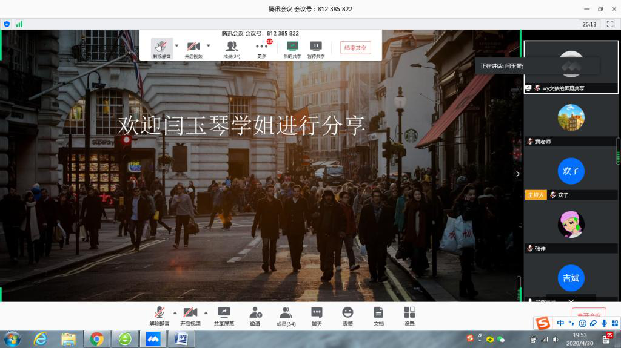Open 成员(34) members list in bottom toolbar
621x348 pixels.
coord(286,315)
